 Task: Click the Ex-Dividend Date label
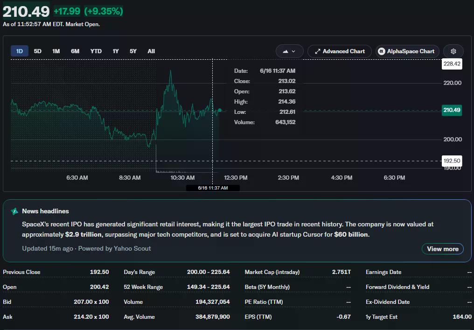388,302
